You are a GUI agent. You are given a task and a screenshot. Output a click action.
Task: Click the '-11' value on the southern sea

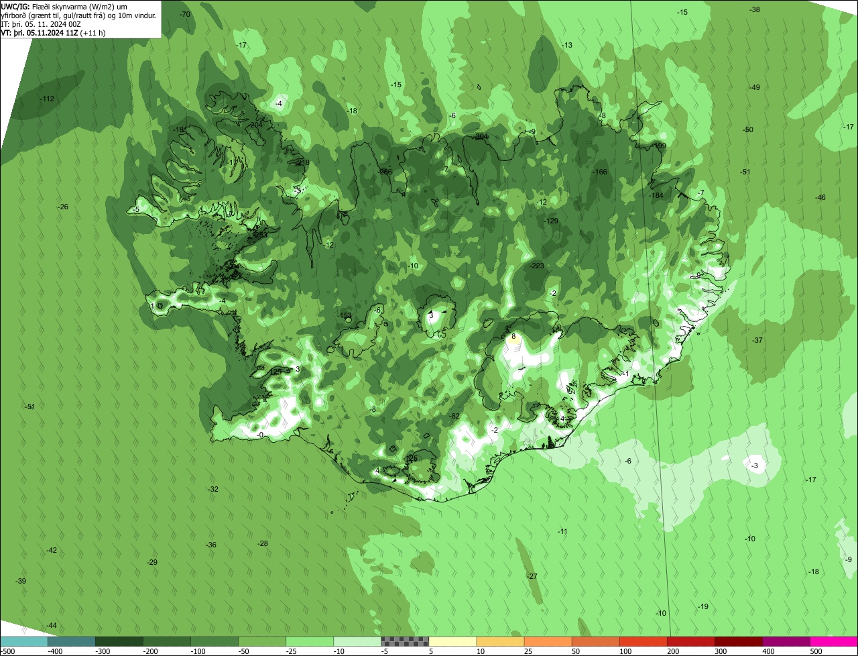click(x=562, y=531)
